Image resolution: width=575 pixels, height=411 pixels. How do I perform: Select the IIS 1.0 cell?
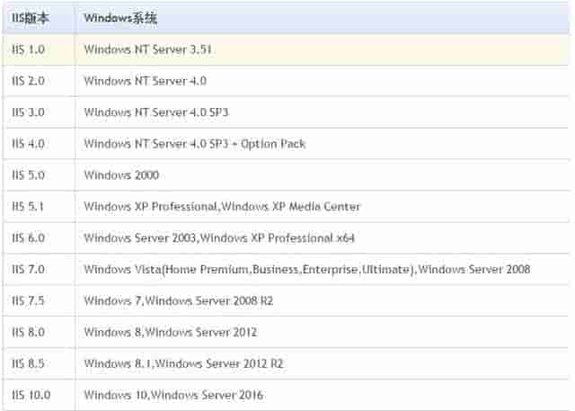(29, 49)
